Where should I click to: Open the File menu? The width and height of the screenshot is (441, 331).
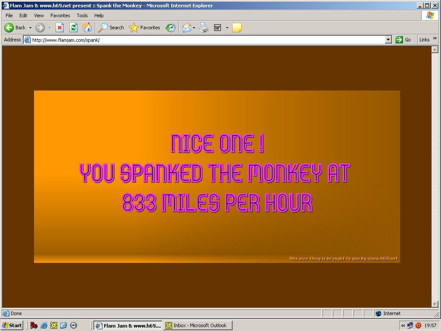9,16
